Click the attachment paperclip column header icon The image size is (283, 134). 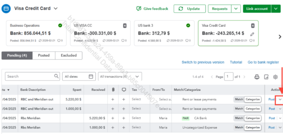coord(113,90)
